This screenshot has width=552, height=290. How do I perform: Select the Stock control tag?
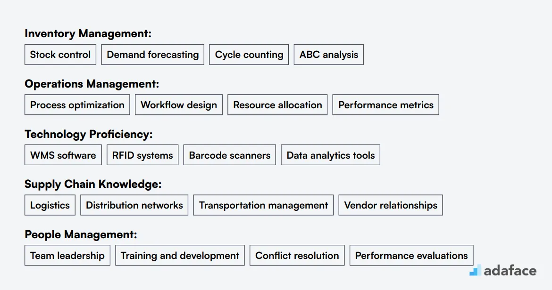tap(60, 55)
